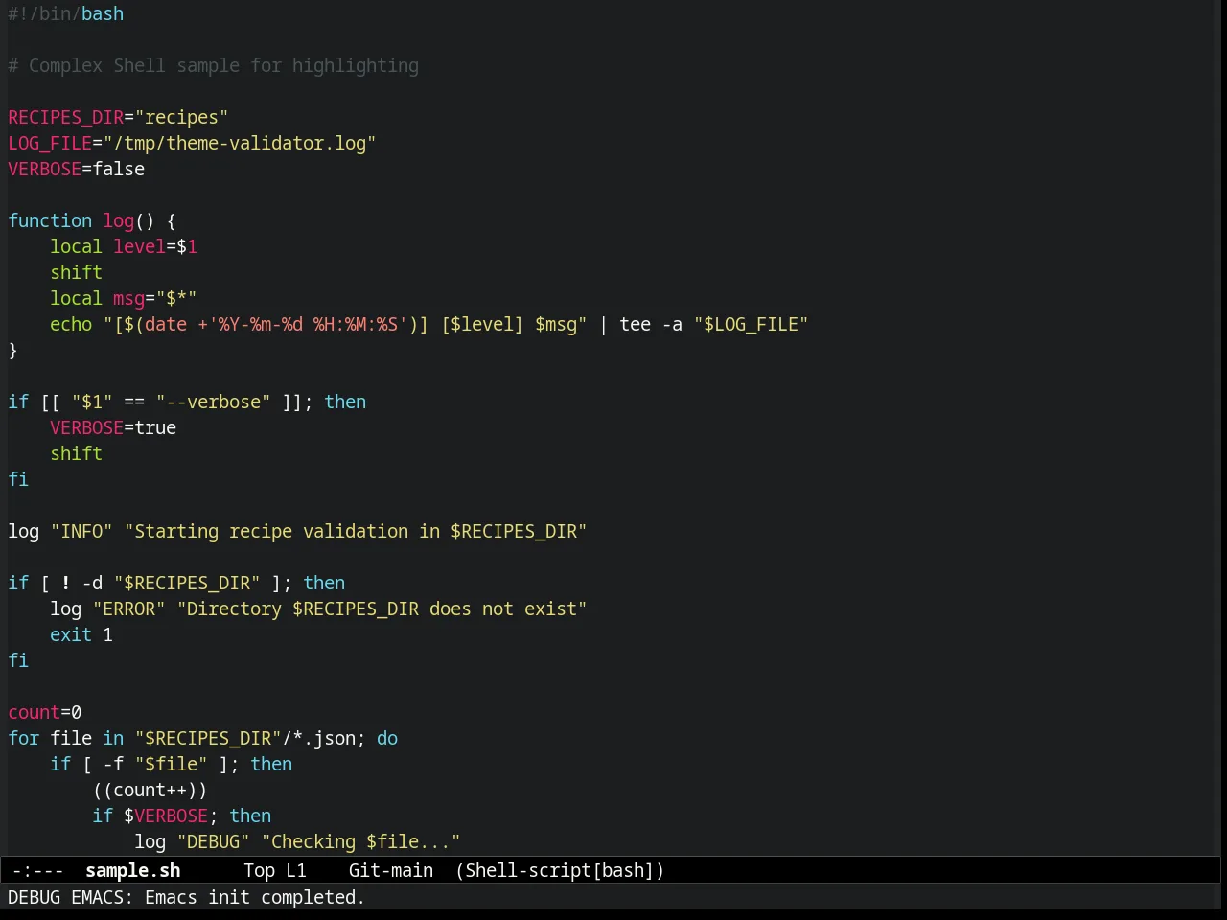Click the 'if $VERBOSE; then' line
1227x920 pixels.
(x=182, y=816)
